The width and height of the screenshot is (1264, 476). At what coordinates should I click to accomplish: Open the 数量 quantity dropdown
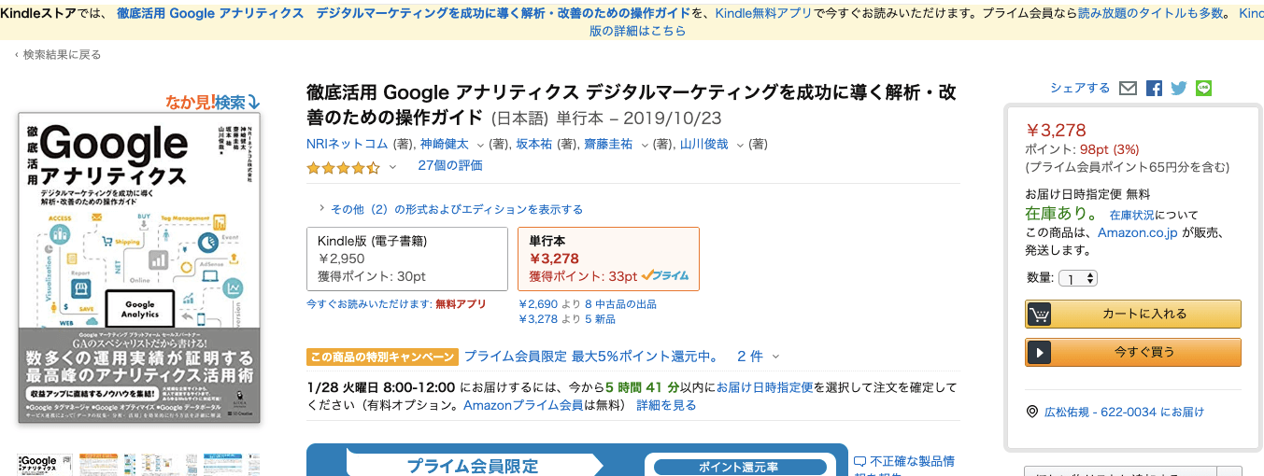(1077, 278)
